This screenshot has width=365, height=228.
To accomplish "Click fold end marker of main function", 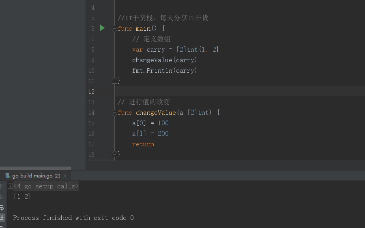I will click(x=114, y=81).
